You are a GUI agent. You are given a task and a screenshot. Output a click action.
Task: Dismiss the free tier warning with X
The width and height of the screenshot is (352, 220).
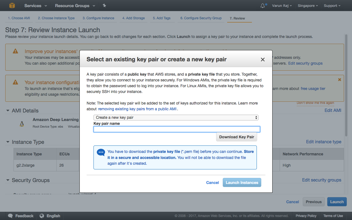coord(339,79)
